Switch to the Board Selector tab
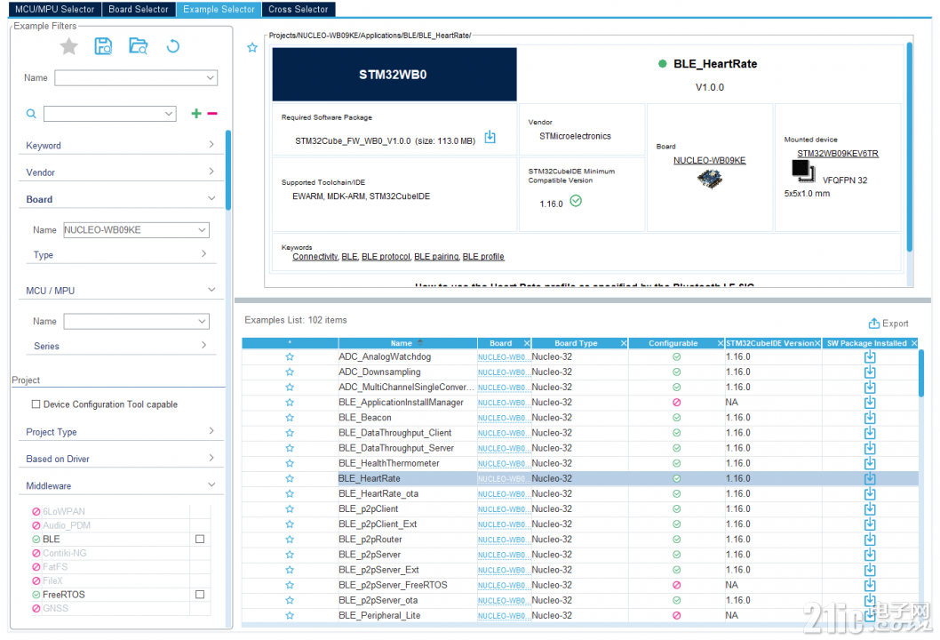The height and width of the screenshot is (640, 940). tap(139, 10)
